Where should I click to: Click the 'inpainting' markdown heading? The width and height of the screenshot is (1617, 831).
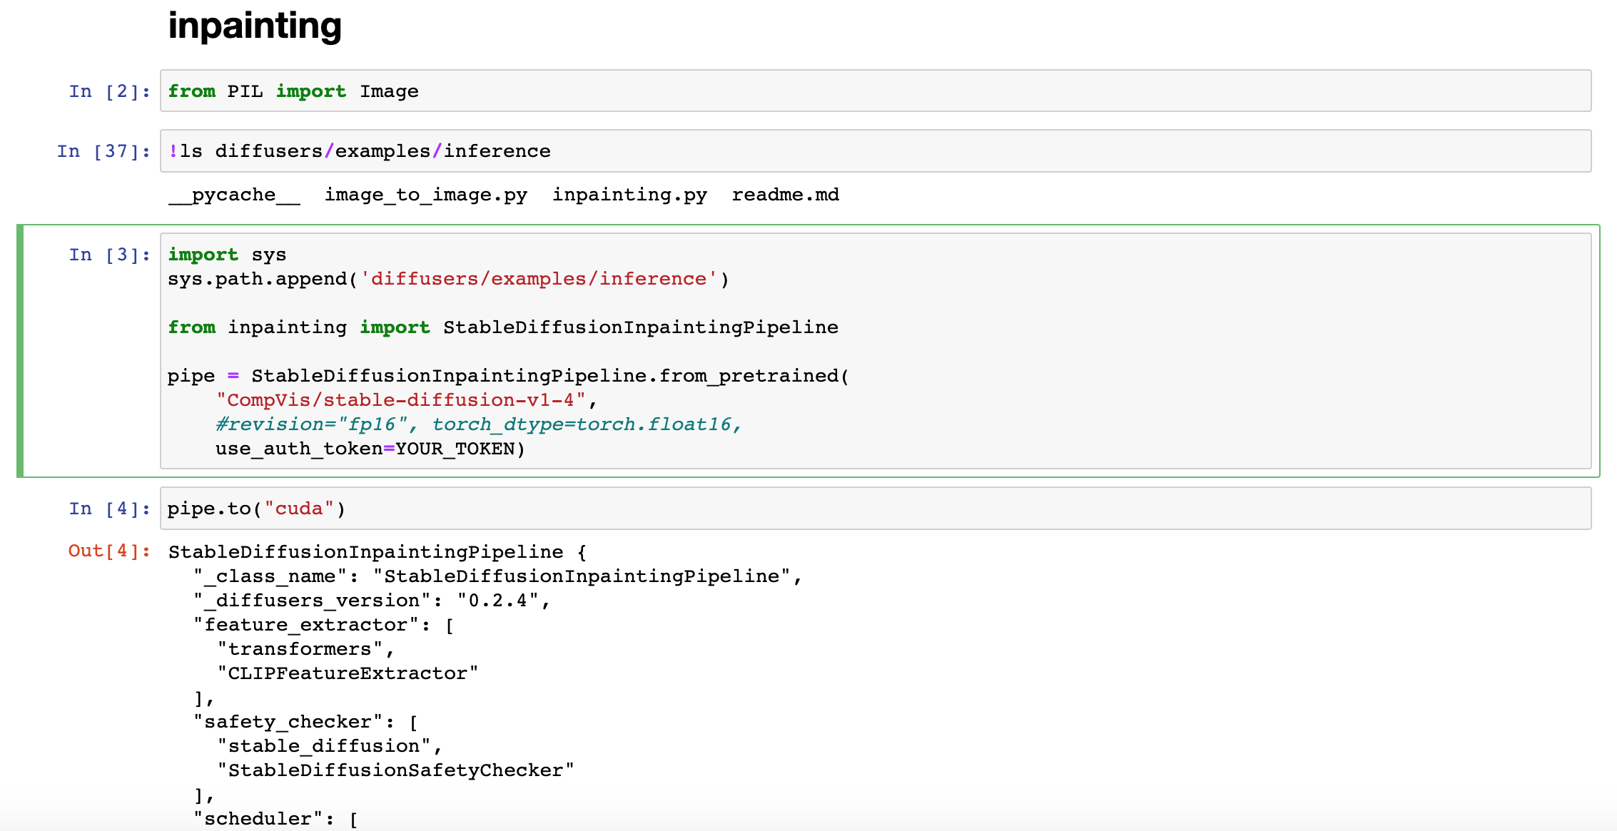click(x=255, y=26)
